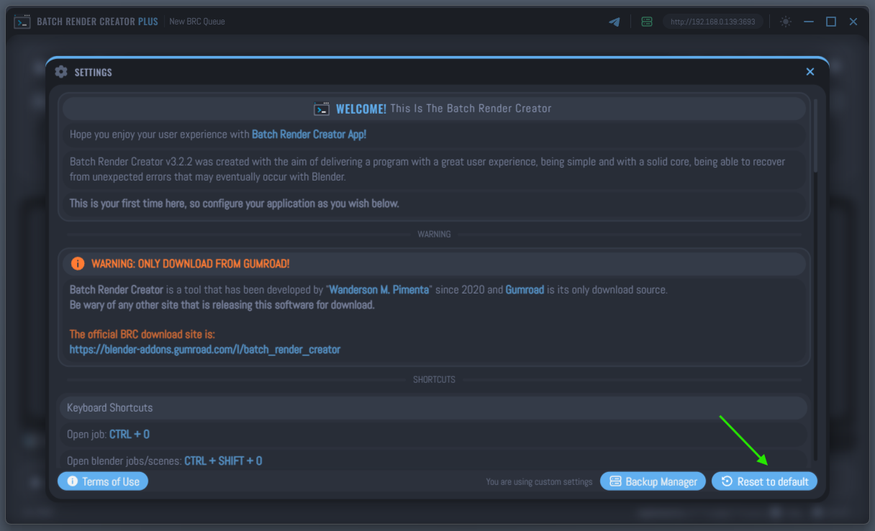Click the terminal icon beside WELCOME!

coord(322,109)
